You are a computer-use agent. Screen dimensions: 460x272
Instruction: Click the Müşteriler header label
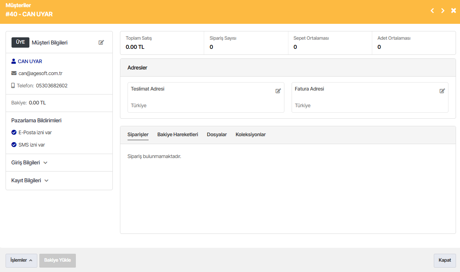pos(18,5)
